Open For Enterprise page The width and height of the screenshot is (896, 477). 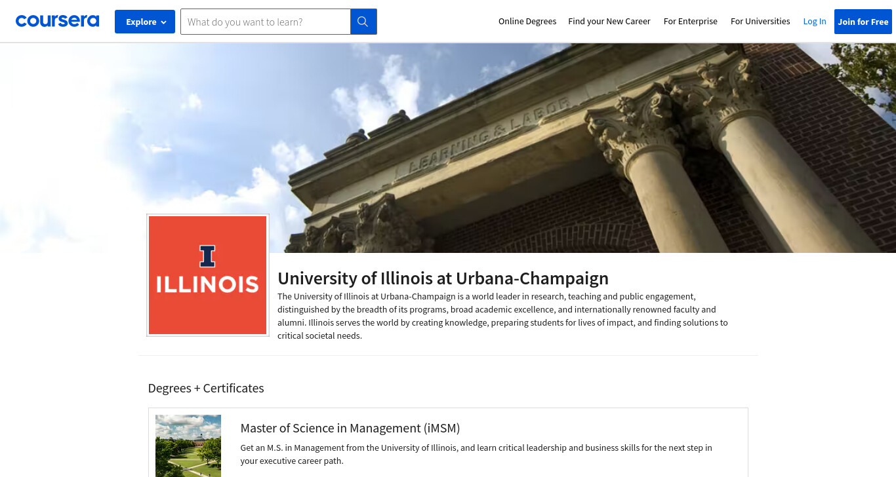click(x=691, y=22)
